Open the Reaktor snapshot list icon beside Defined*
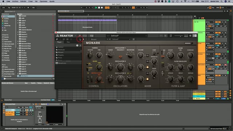 pyautogui.click(x=134, y=39)
